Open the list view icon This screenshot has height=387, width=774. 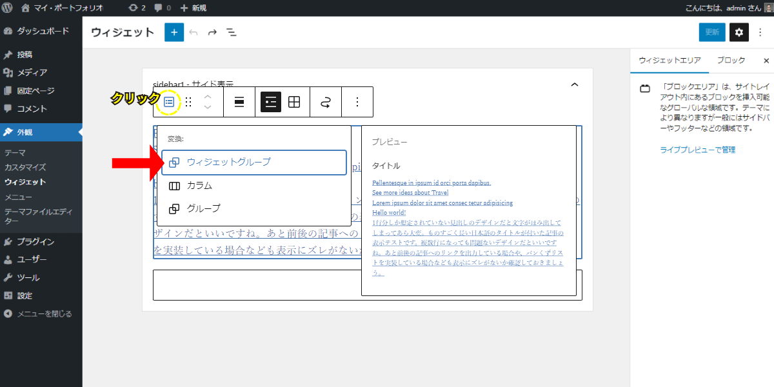[231, 32]
